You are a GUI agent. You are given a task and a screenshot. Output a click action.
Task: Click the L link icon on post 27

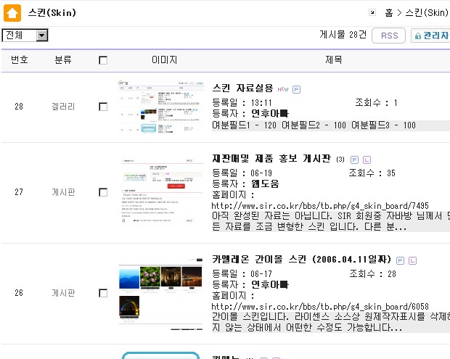click(366, 159)
